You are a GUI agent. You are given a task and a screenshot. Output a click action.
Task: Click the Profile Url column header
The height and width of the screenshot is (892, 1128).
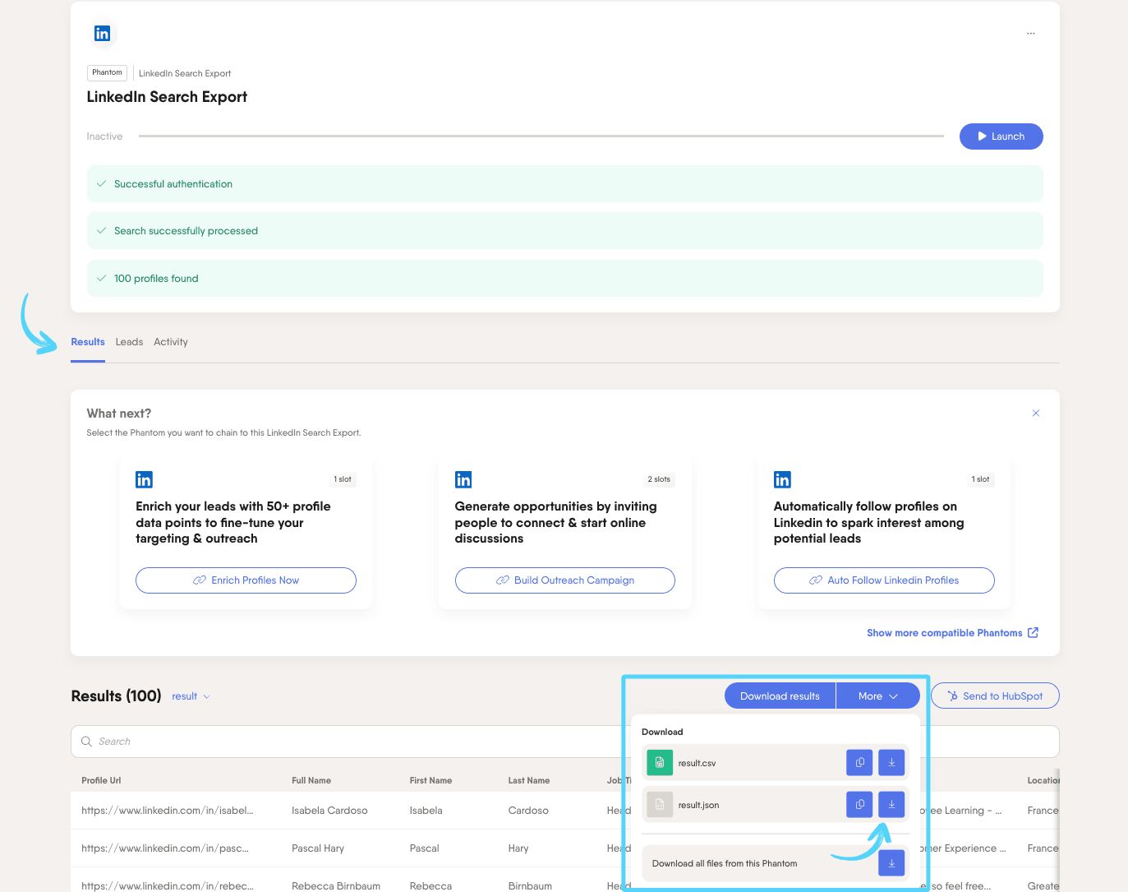[x=101, y=780]
